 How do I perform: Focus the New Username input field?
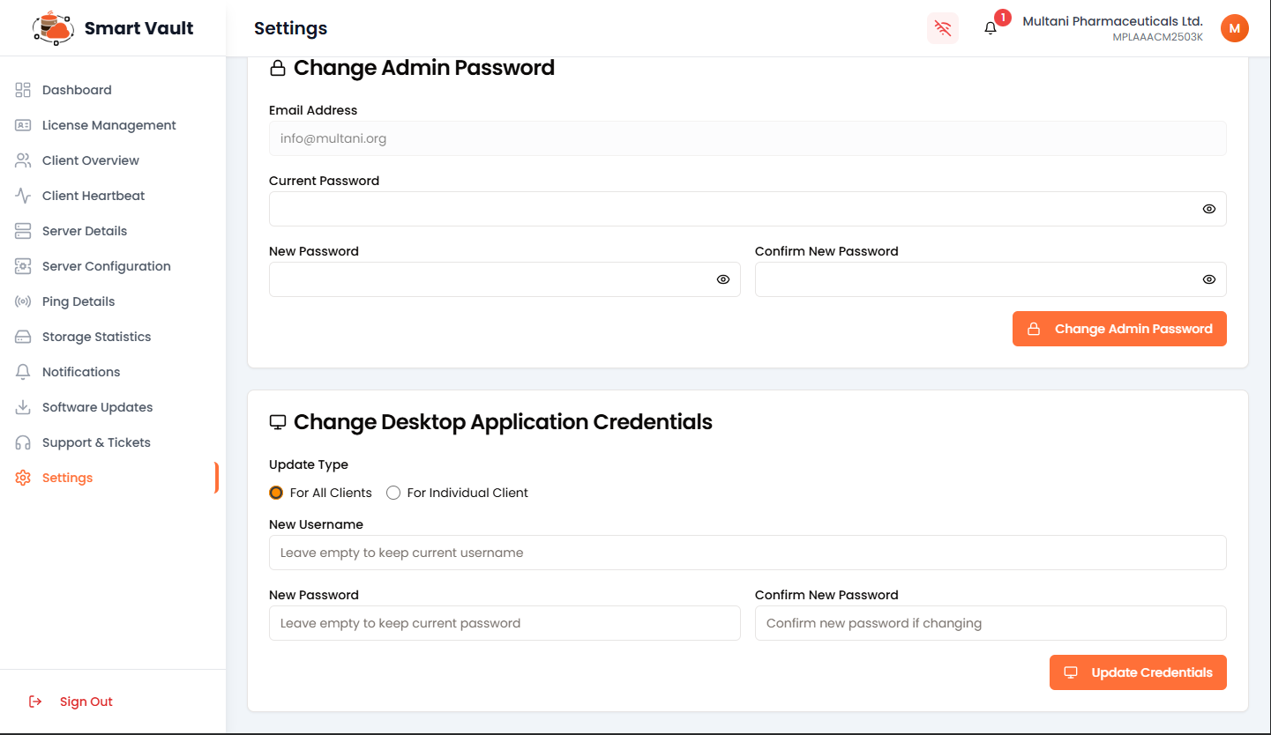pyautogui.click(x=747, y=553)
